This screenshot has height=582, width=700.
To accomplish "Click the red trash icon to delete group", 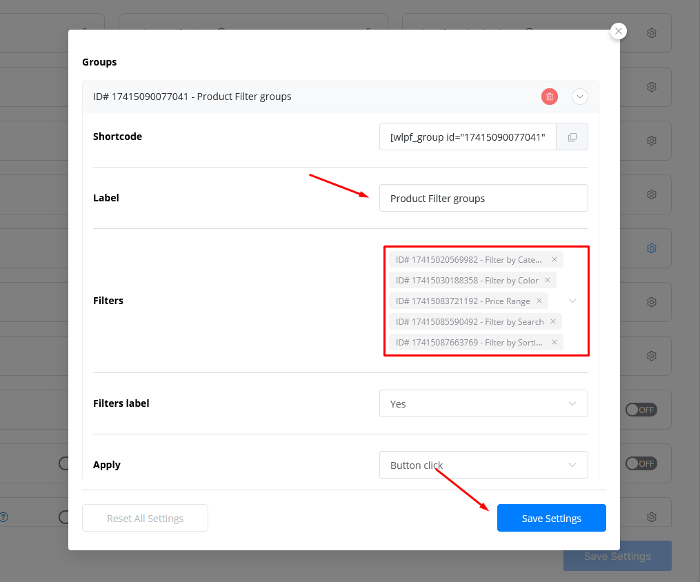I will tap(549, 97).
